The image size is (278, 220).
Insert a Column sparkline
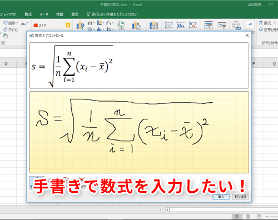coord(181,25)
